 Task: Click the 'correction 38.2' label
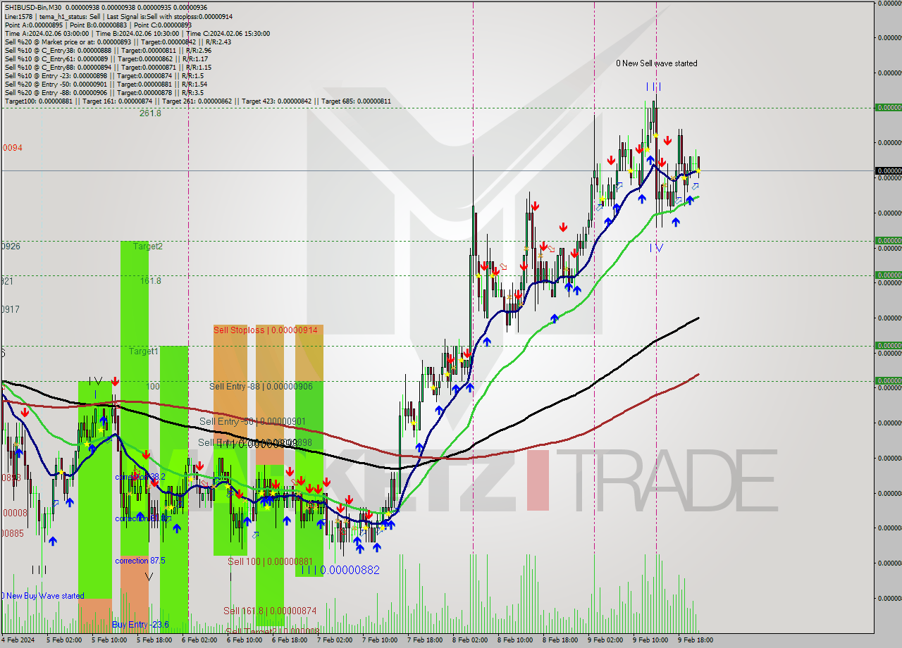click(140, 477)
